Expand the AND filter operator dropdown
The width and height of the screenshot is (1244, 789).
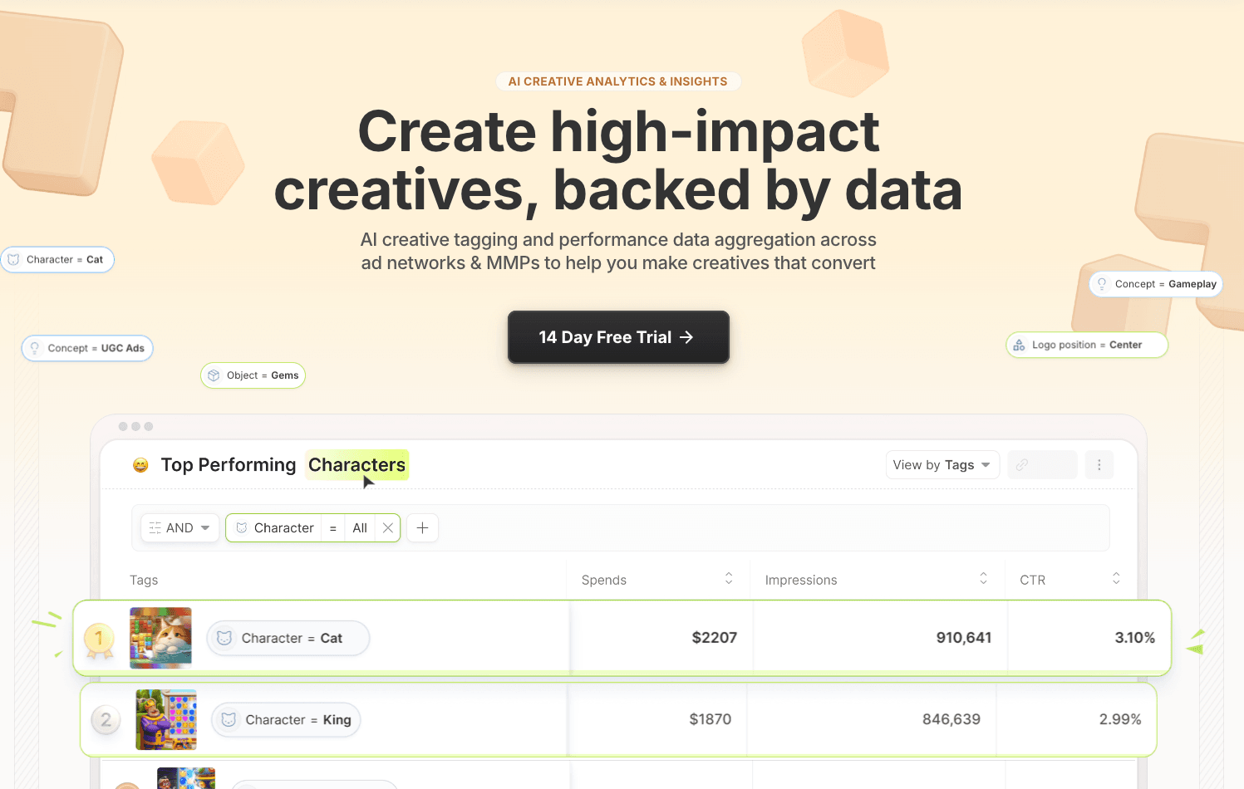(x=179, y=528)
